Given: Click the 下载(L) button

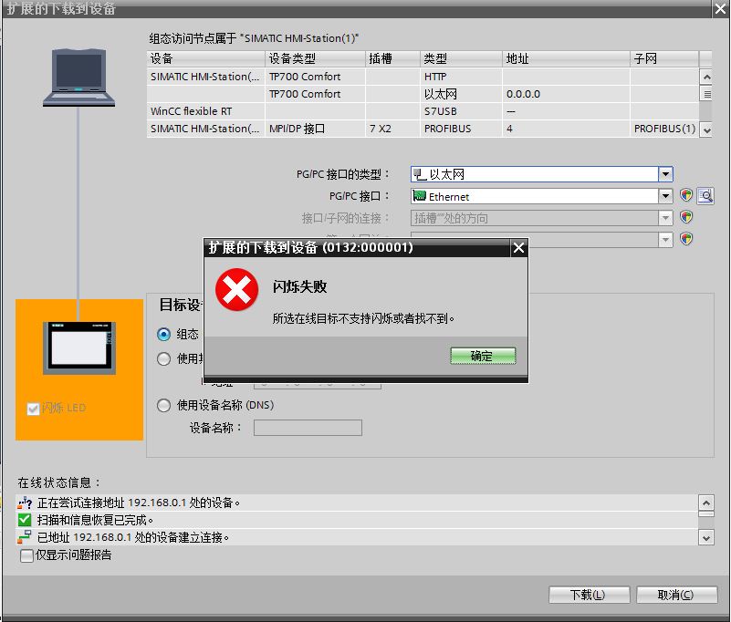Looking at the screenshot, I should pos(589,595).
